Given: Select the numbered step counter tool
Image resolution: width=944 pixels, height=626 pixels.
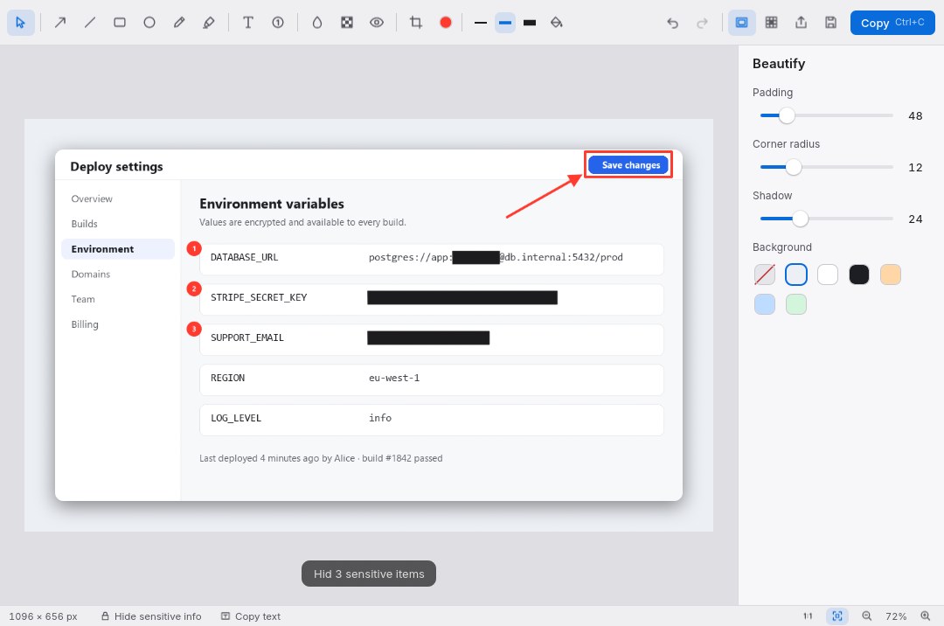Looking at the screenshot, I should pyautogui.click(x=278, y=23).
